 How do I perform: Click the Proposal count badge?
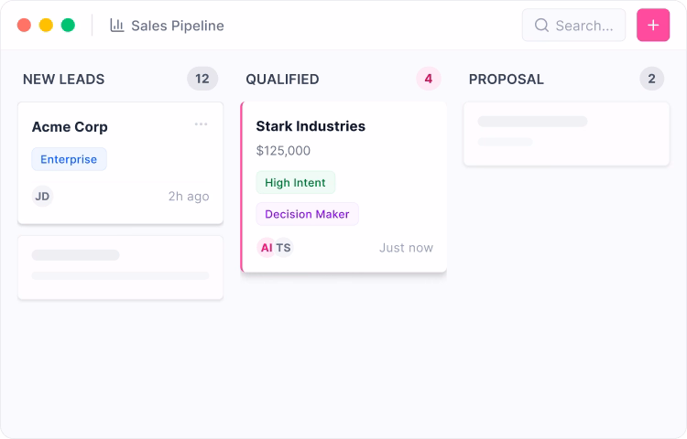(651, 79)
